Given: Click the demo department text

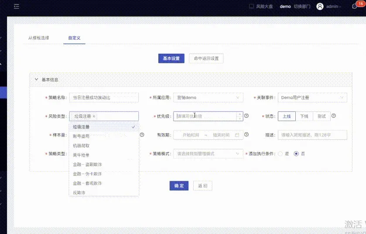Looking at the screenshot, I should [285, 7].
